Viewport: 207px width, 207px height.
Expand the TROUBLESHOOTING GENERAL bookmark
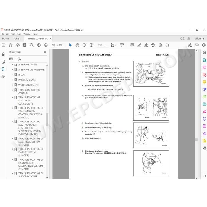click(12, 90)
